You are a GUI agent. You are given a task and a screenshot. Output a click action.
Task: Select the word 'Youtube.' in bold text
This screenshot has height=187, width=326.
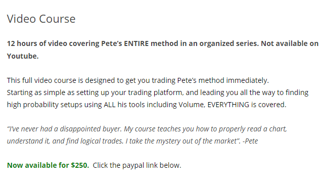[23, 56]
